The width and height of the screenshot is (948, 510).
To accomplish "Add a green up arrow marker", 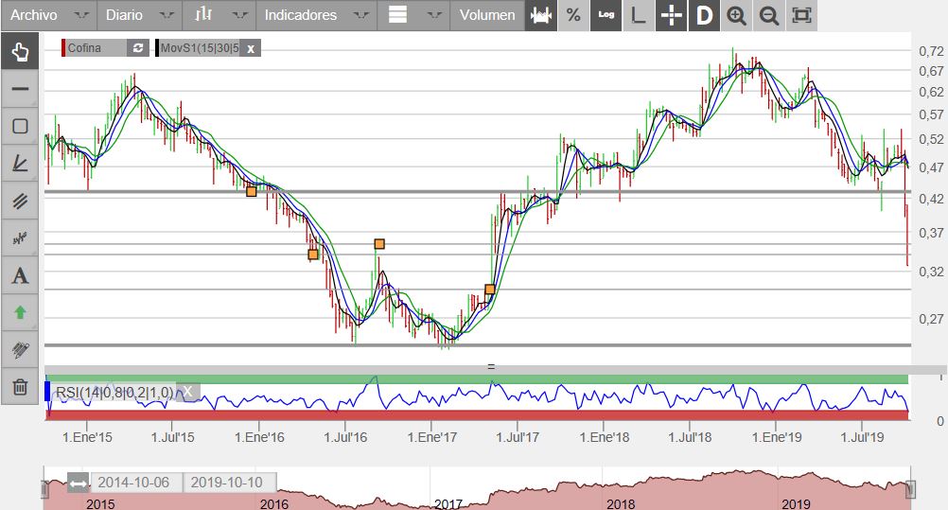I will point(20,312).
